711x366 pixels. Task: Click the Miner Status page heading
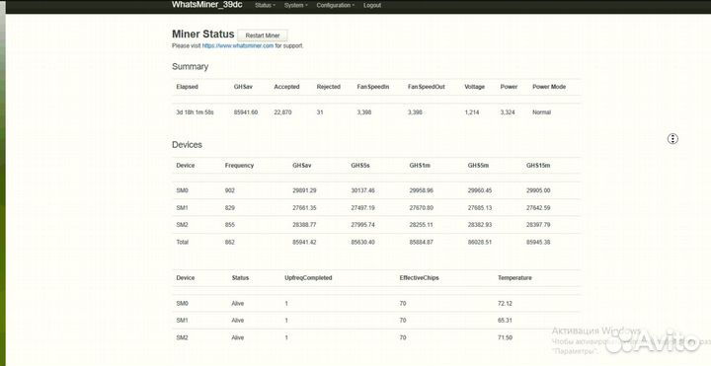(x=203, y=34)
